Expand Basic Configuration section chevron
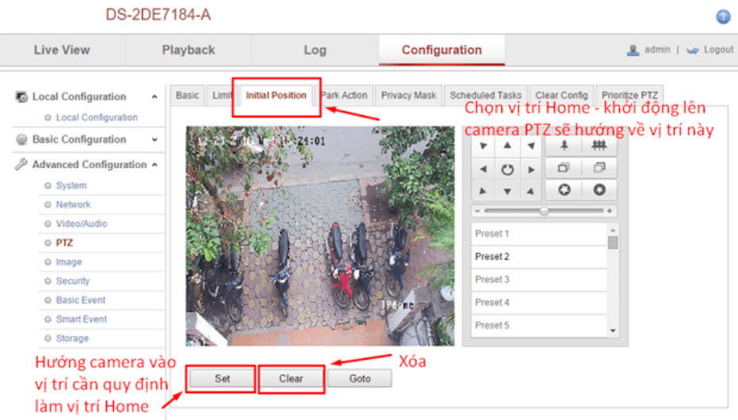 [x=155, y=140]
